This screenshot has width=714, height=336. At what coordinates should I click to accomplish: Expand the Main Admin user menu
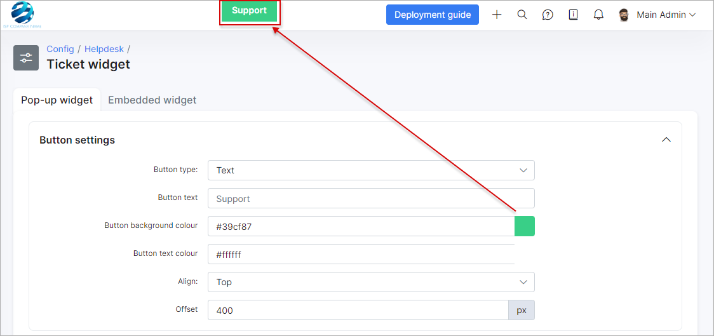coord(666,15)
